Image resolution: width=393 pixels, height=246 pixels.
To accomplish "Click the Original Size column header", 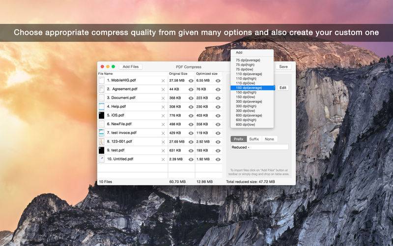I will coord(181,74).
